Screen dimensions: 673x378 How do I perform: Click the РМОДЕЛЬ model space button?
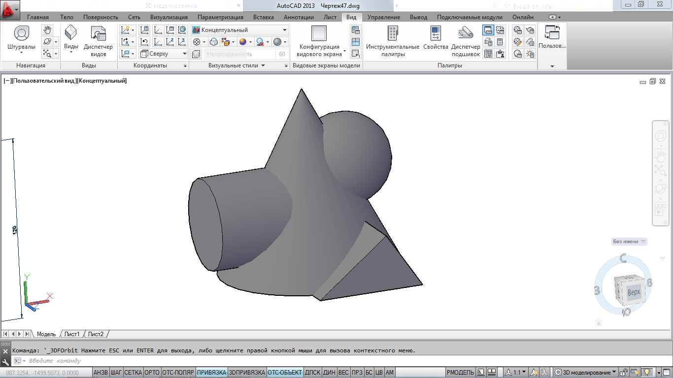point(461,373)
